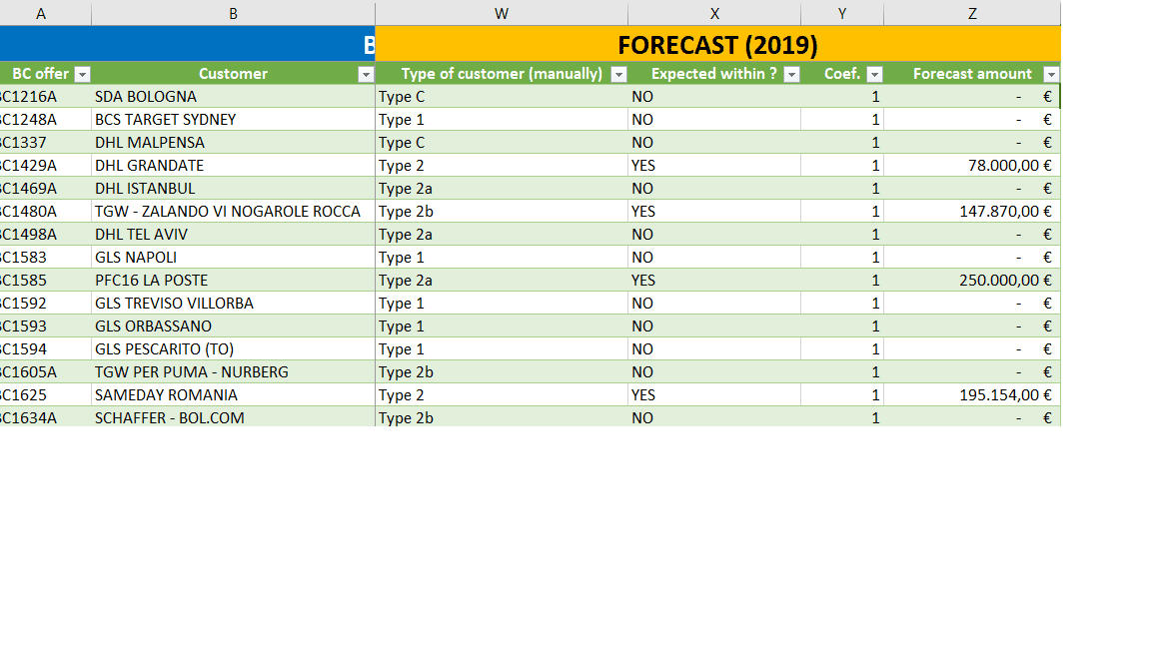This screenshot has width=1151, height=647.
Task: Select column B header
Action: click(233, 13)
